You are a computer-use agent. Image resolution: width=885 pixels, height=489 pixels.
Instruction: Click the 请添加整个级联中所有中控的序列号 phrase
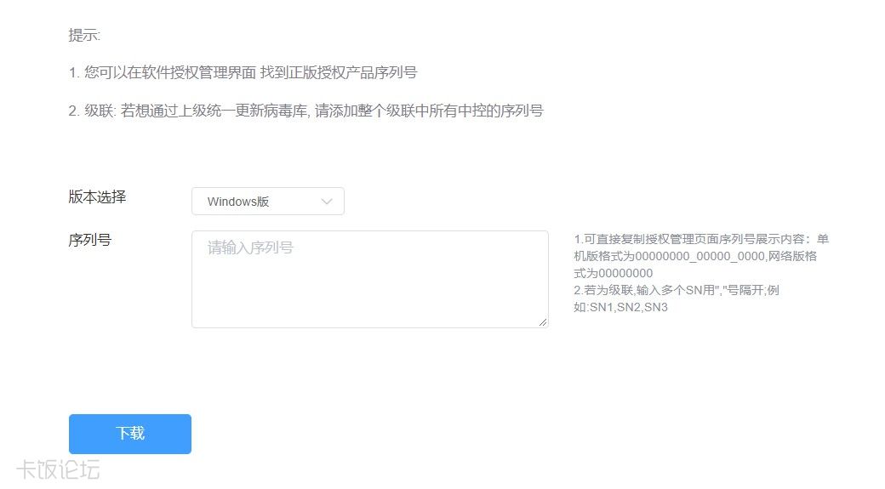point(429,111)
